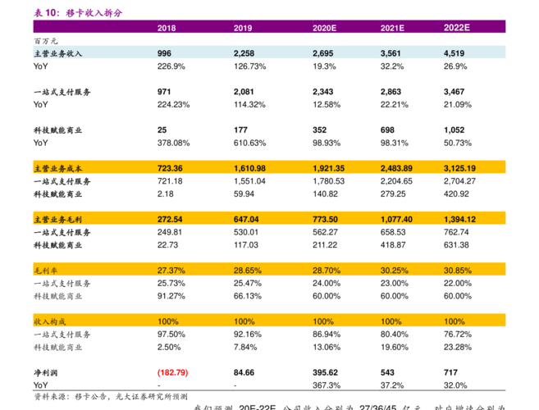Image resolution: width=539 pixels, height=410 pixels.
Task: Click the 2020E column header
Action: (324, 28)
